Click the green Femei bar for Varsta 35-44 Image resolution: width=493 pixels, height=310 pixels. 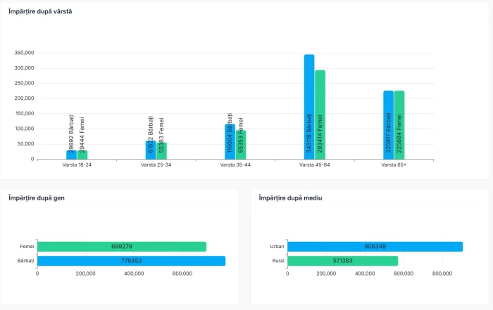(x=241, y=145)
